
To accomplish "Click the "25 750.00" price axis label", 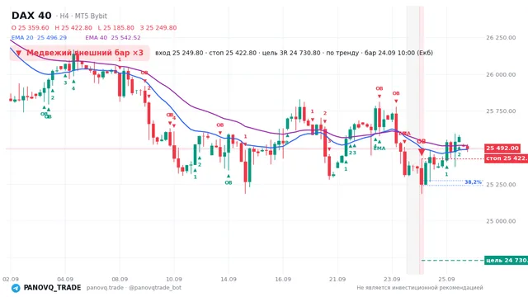I will tap(501, 111).
